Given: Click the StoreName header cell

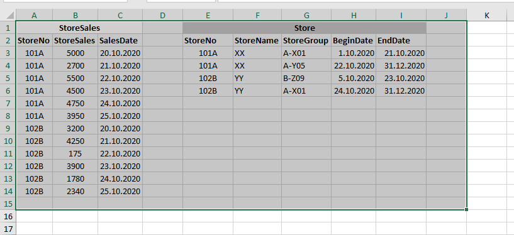Looking at the screenshot, I should coord(257,40).
